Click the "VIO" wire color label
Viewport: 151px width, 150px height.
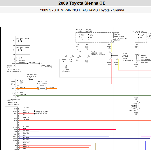point(24,110)
